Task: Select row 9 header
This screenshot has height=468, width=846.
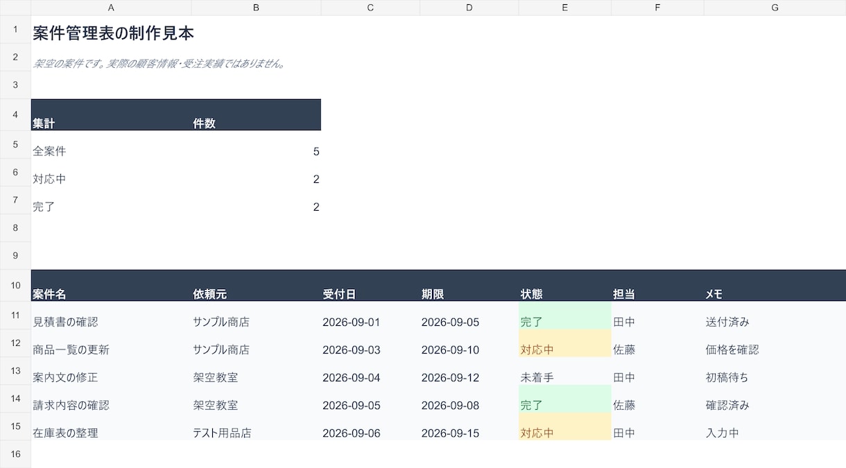Action: click(15, 255)
